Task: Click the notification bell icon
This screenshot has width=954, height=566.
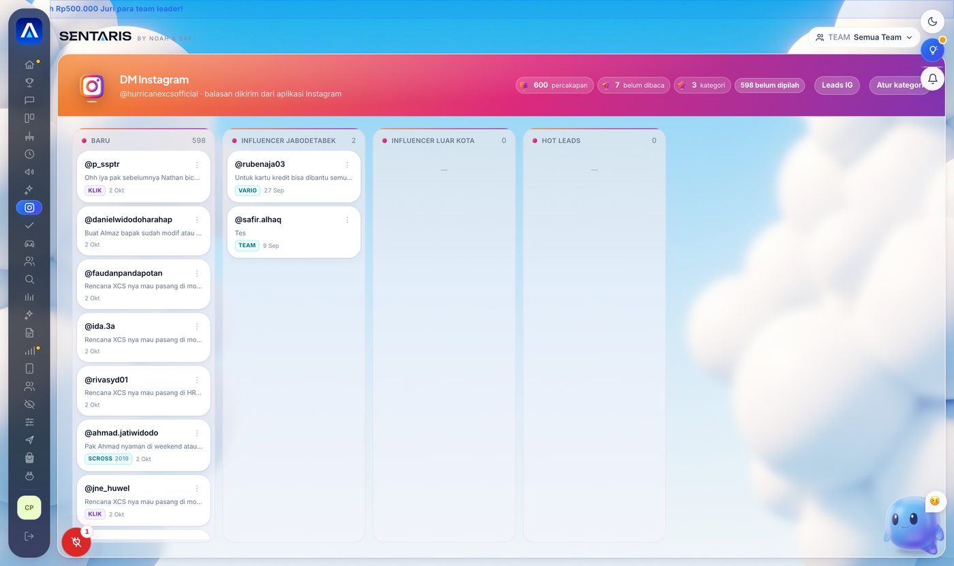Action: 933,79
